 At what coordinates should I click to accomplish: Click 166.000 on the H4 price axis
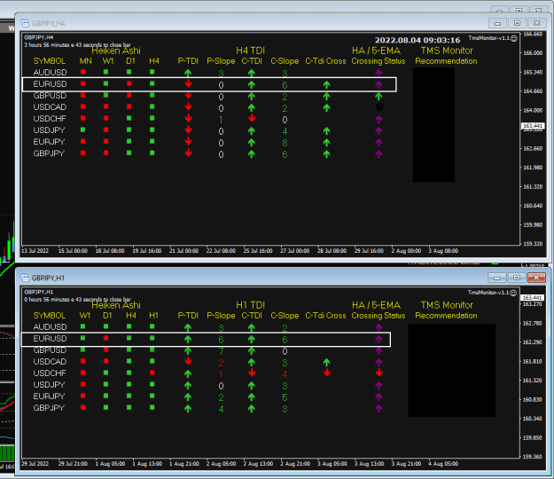coord(533,53)
